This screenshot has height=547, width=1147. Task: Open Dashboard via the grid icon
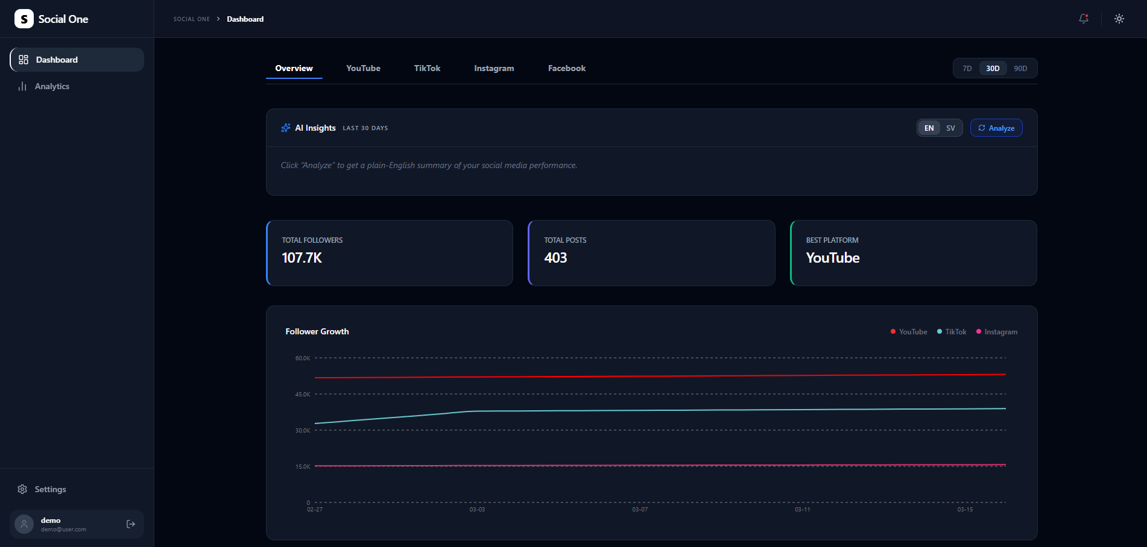[24, 59]
